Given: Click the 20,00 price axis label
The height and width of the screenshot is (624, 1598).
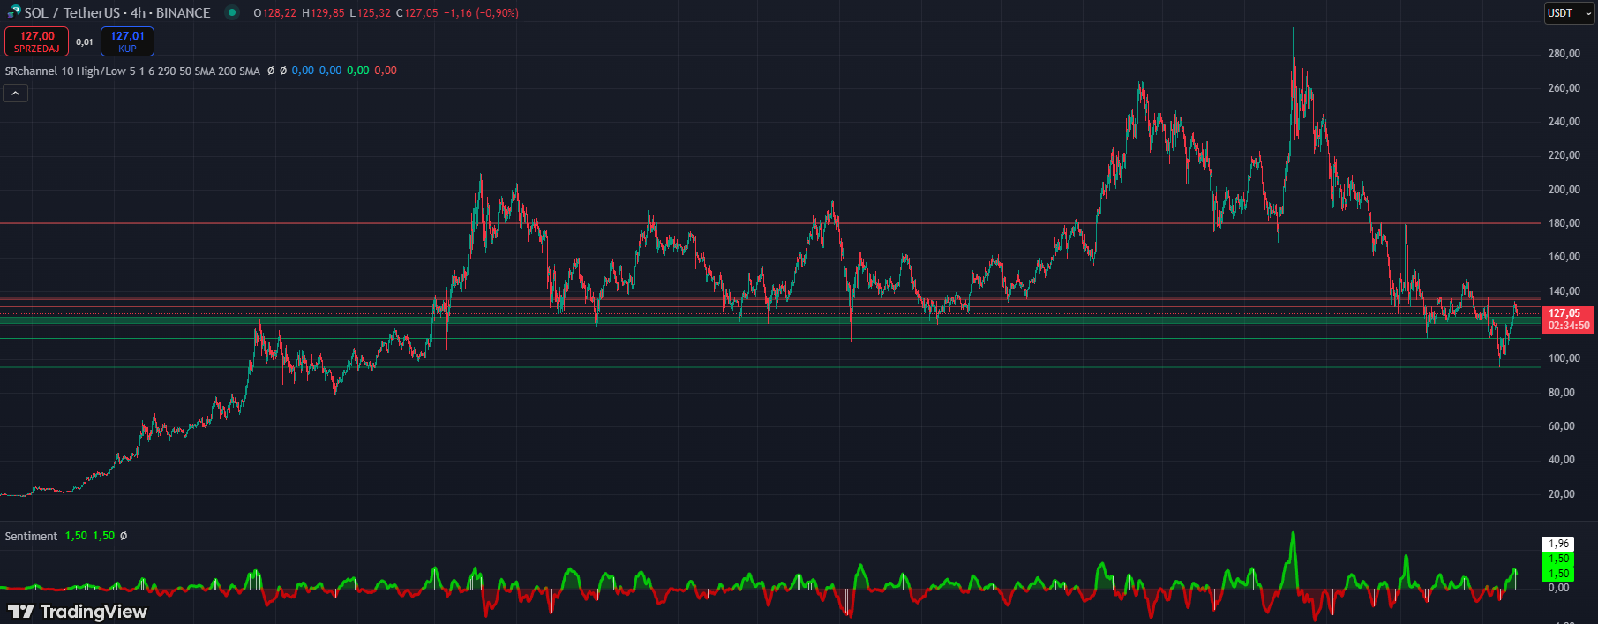Looking at the screenshot, I should click(x=1561, y=494).
